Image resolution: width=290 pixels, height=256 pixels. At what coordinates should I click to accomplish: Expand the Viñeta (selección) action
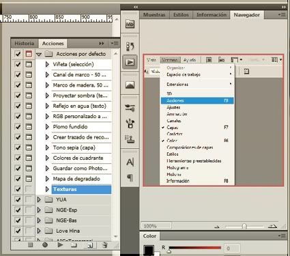point(47,64)
